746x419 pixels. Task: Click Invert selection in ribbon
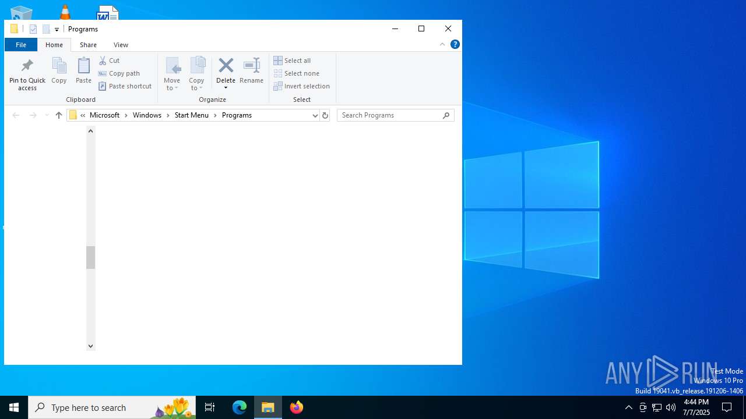(301, 86)
